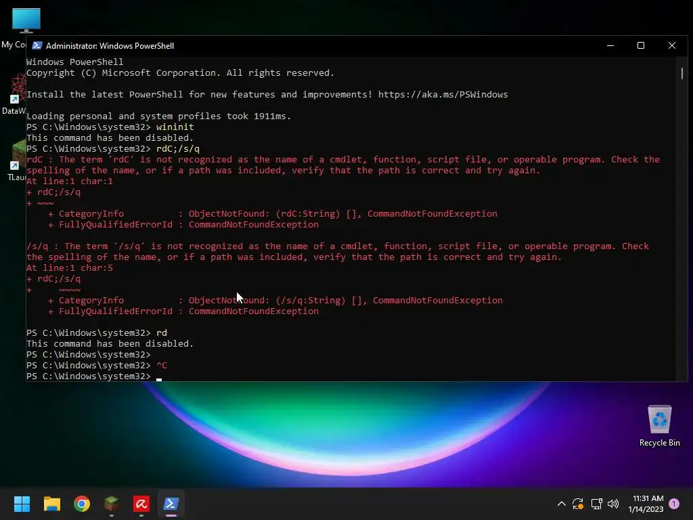
Task: Open network settings tray icon
Action: click(x=596, y=504)
